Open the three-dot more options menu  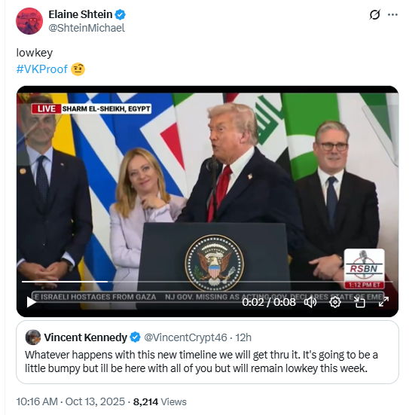392,14
